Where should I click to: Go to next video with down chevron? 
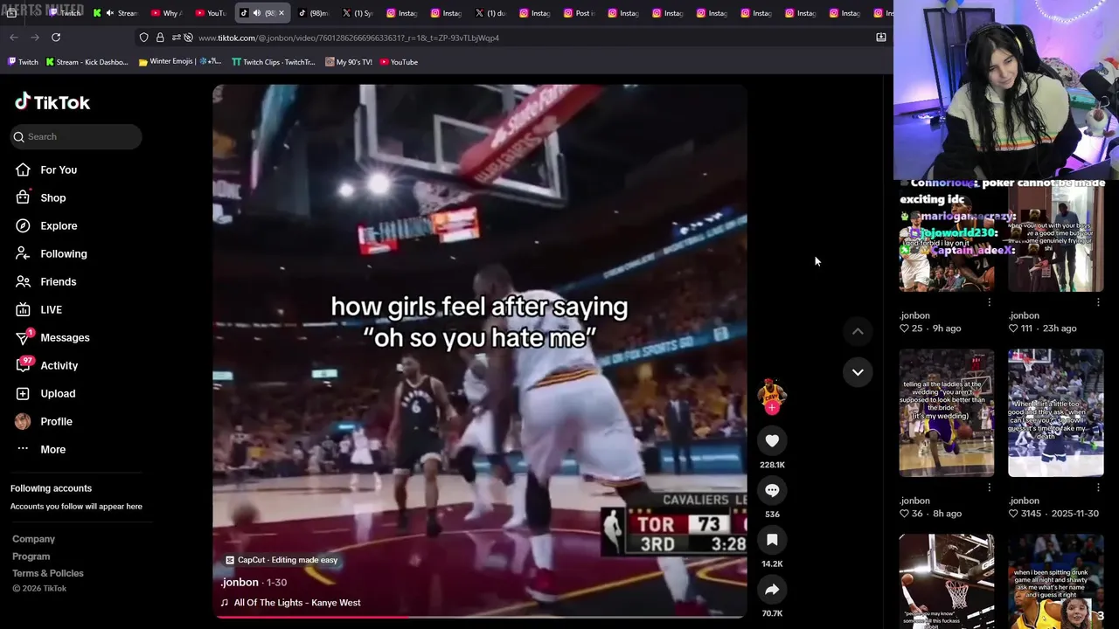tap(858, 372)
